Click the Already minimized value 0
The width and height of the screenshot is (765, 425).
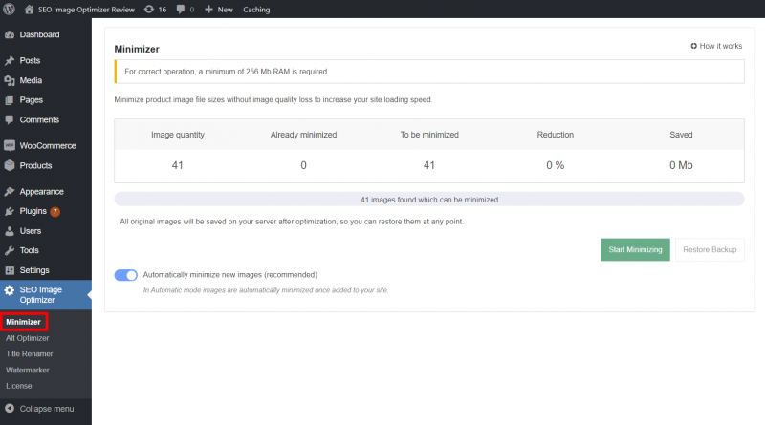click(303, 166)
